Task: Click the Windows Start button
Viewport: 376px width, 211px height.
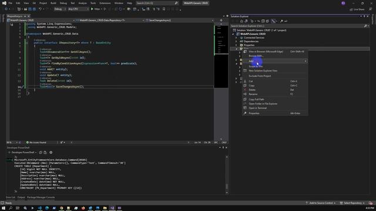Action: (4, 208)
